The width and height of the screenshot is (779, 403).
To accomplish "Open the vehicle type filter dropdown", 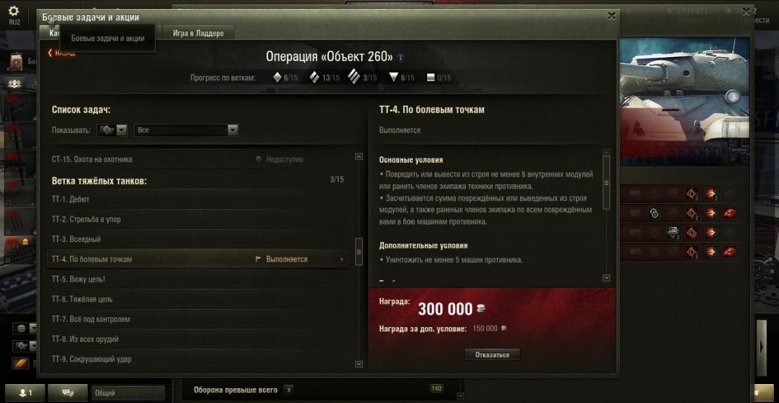I will (112, 130).
